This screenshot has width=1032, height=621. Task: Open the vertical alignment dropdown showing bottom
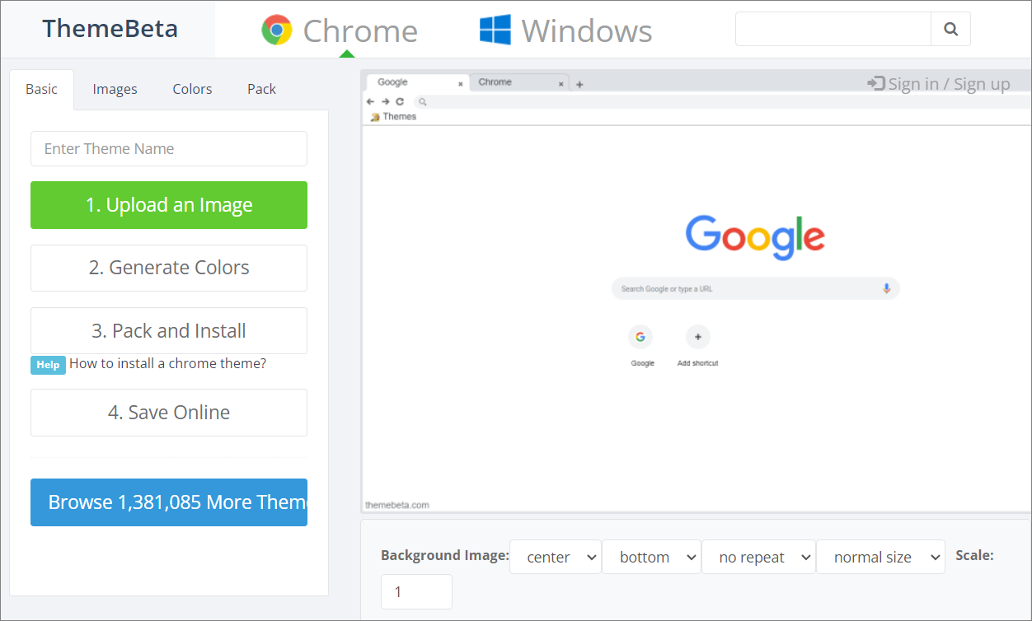651,557
